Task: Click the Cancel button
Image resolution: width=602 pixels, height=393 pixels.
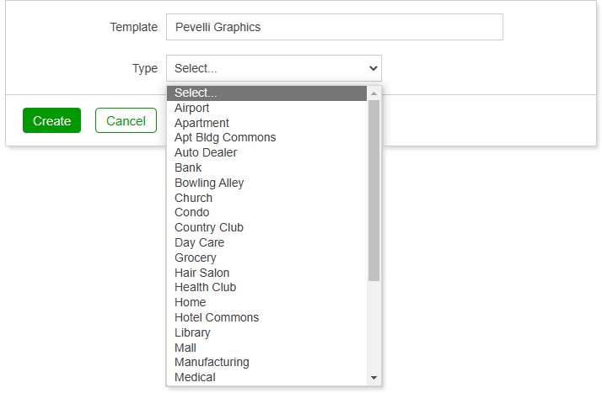Action: (126, 120)
